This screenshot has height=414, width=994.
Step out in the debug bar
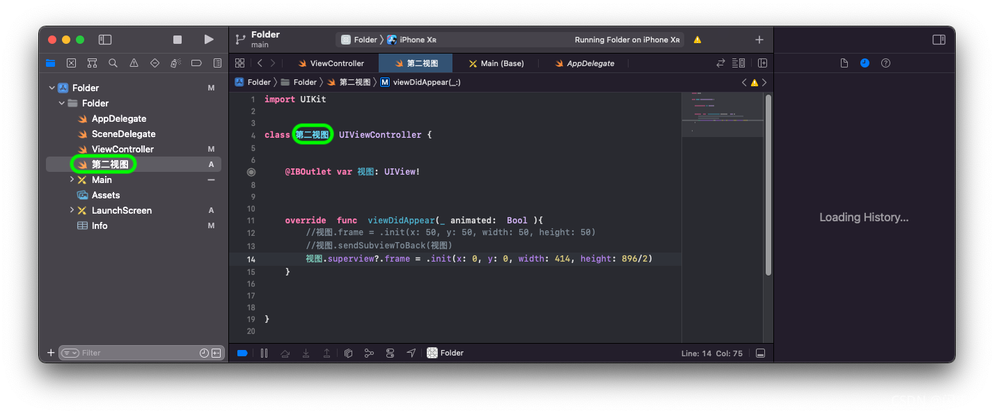coord(326,353)
